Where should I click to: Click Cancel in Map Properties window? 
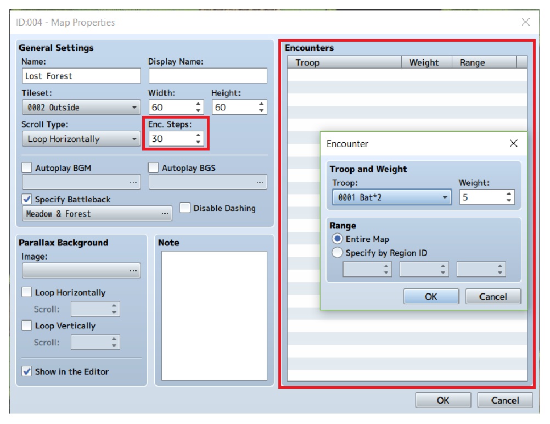[505, 400]
